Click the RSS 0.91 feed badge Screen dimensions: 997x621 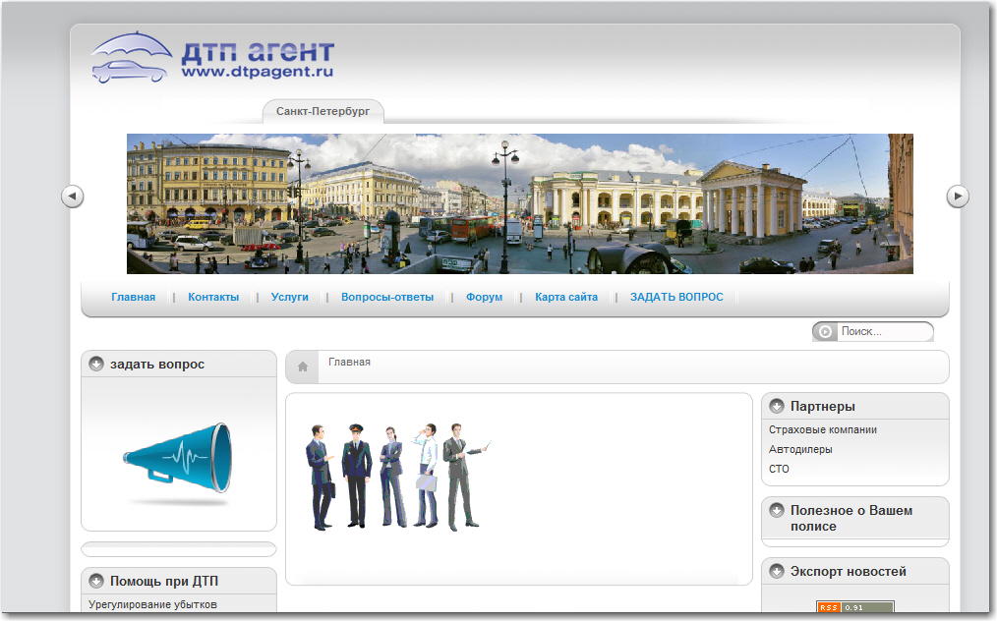854,606
